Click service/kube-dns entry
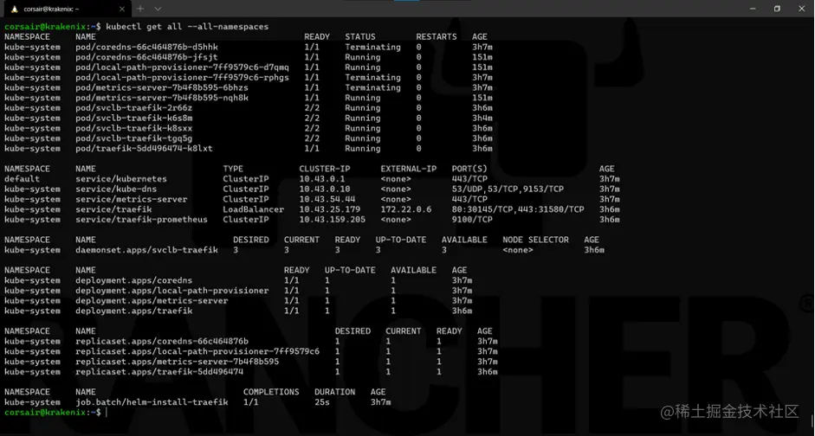 [x=116, y=189]
